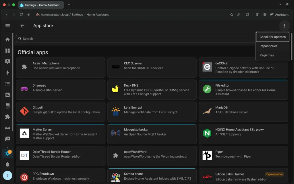
Task: Click the Official apps heading
Action: tap(33, 52)
